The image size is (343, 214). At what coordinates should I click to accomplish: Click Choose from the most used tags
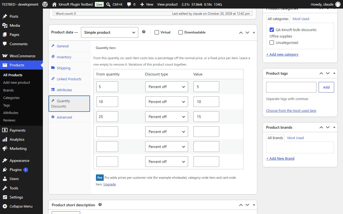[x=291, y=110]
